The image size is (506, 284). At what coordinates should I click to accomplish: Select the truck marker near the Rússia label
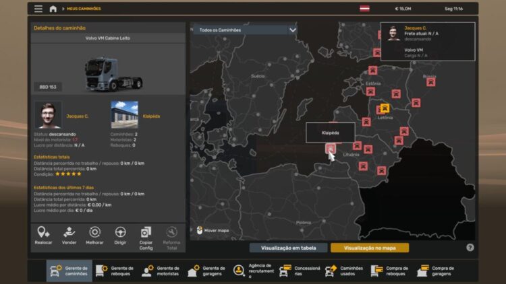click(x=431, y=82)
